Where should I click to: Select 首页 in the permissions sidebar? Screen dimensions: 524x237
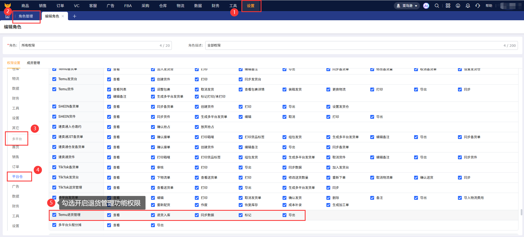[16, 147]
